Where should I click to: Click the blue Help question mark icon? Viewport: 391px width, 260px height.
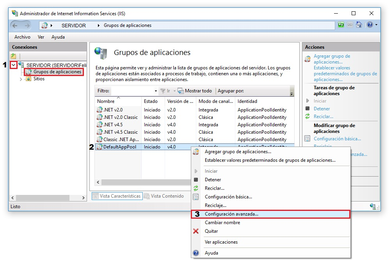click(x=370, y=25)
